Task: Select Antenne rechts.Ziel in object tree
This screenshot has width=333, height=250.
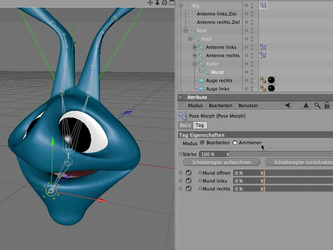Action: click(x=218, y=22)
